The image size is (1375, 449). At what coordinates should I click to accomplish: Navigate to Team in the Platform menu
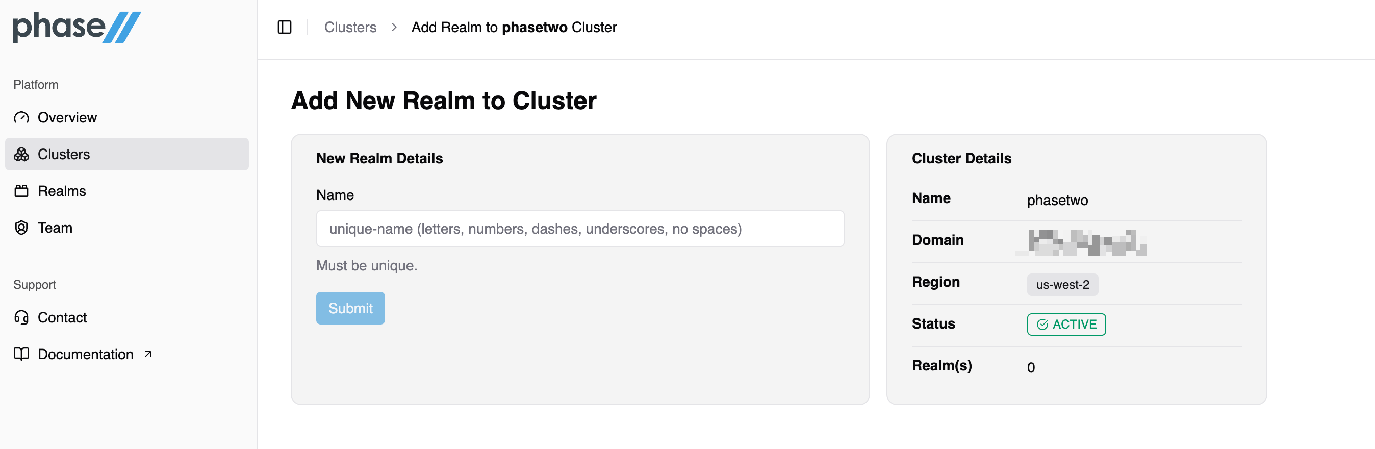pos(55,228)
